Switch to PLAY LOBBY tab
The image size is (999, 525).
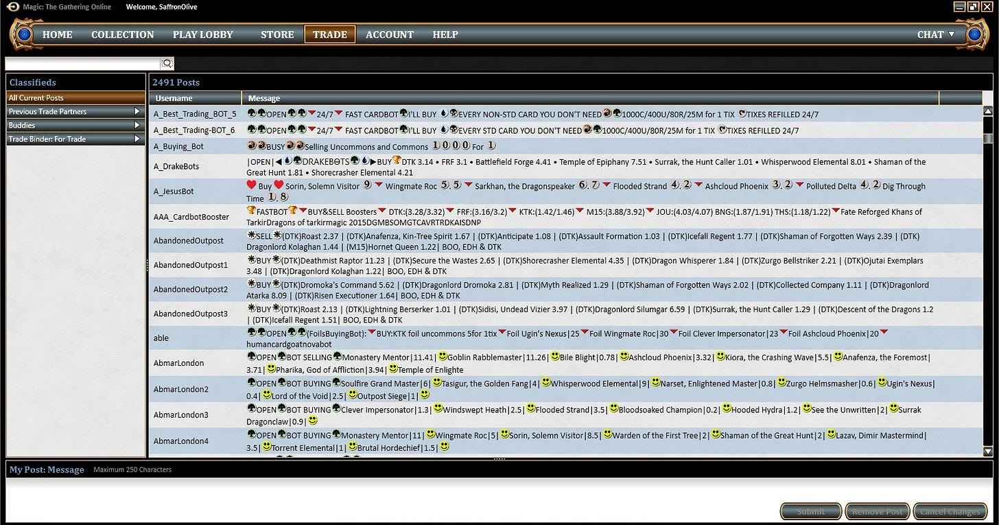coord(203,34)
